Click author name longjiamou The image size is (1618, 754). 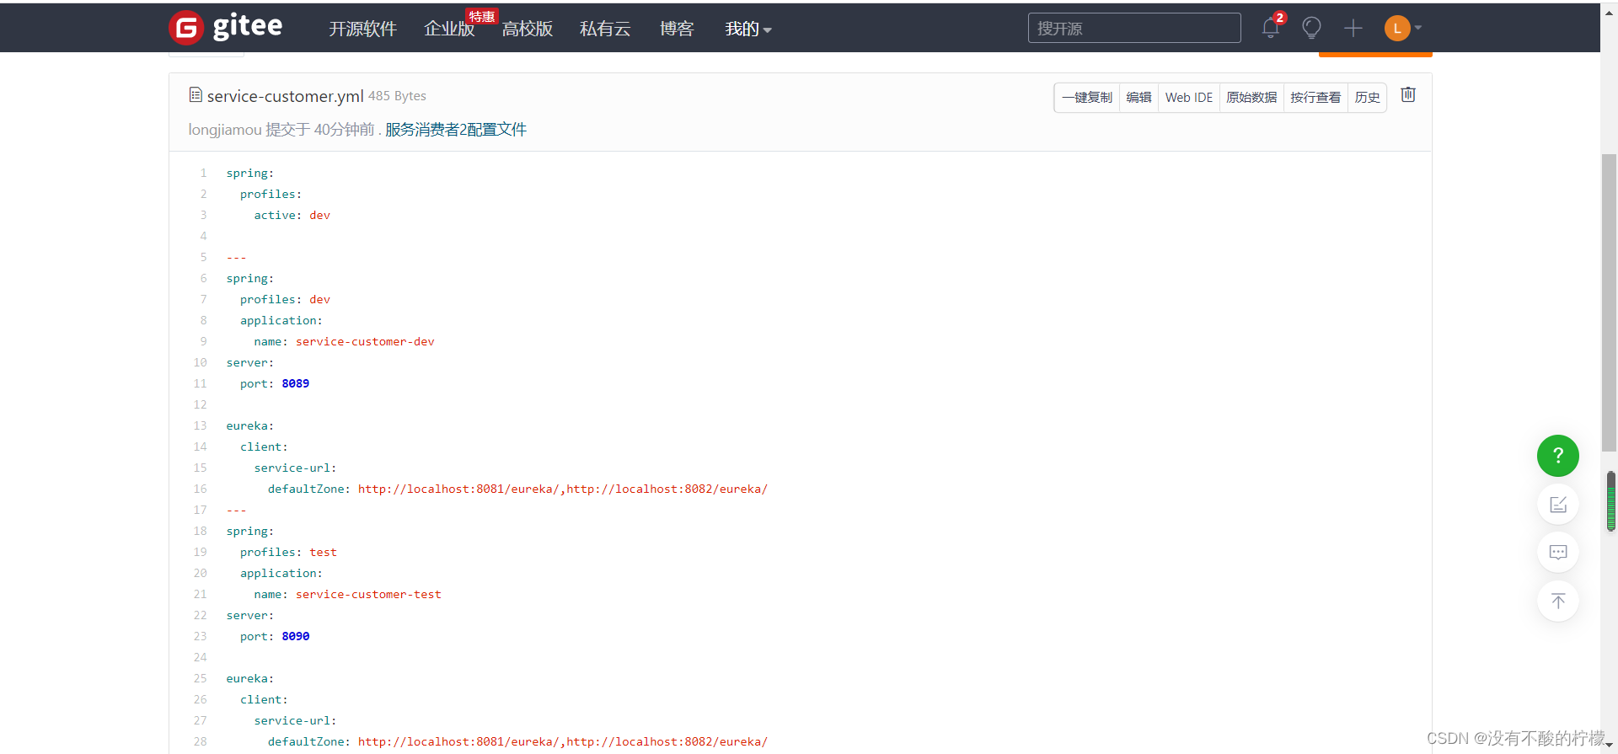point(225,130)
